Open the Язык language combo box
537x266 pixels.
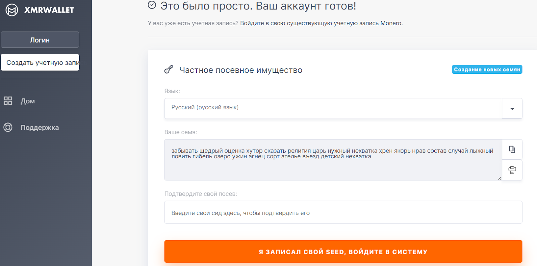[333, 108]
